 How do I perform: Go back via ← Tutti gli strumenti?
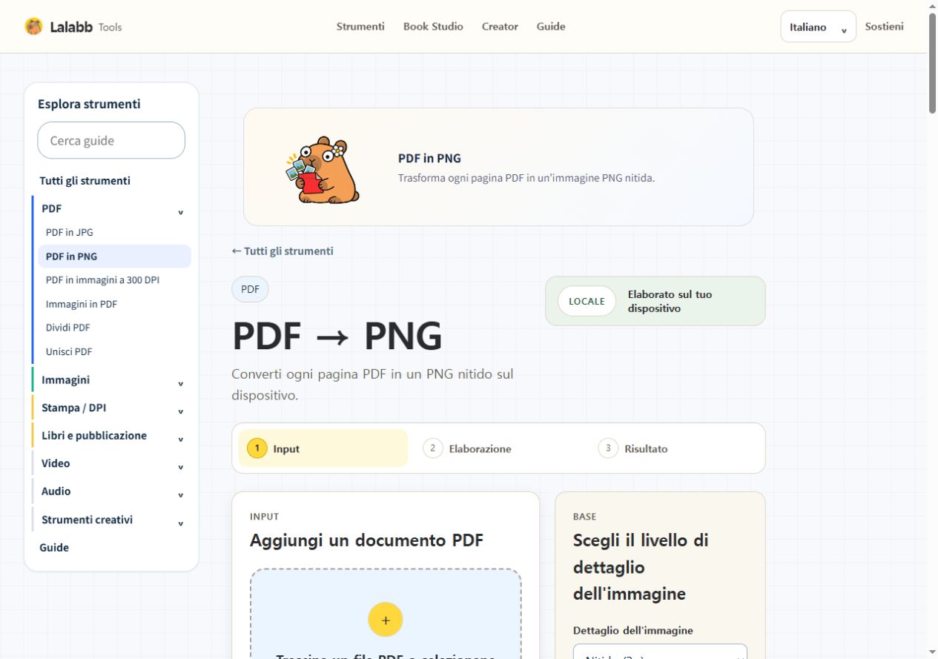(x=283, y=251)
